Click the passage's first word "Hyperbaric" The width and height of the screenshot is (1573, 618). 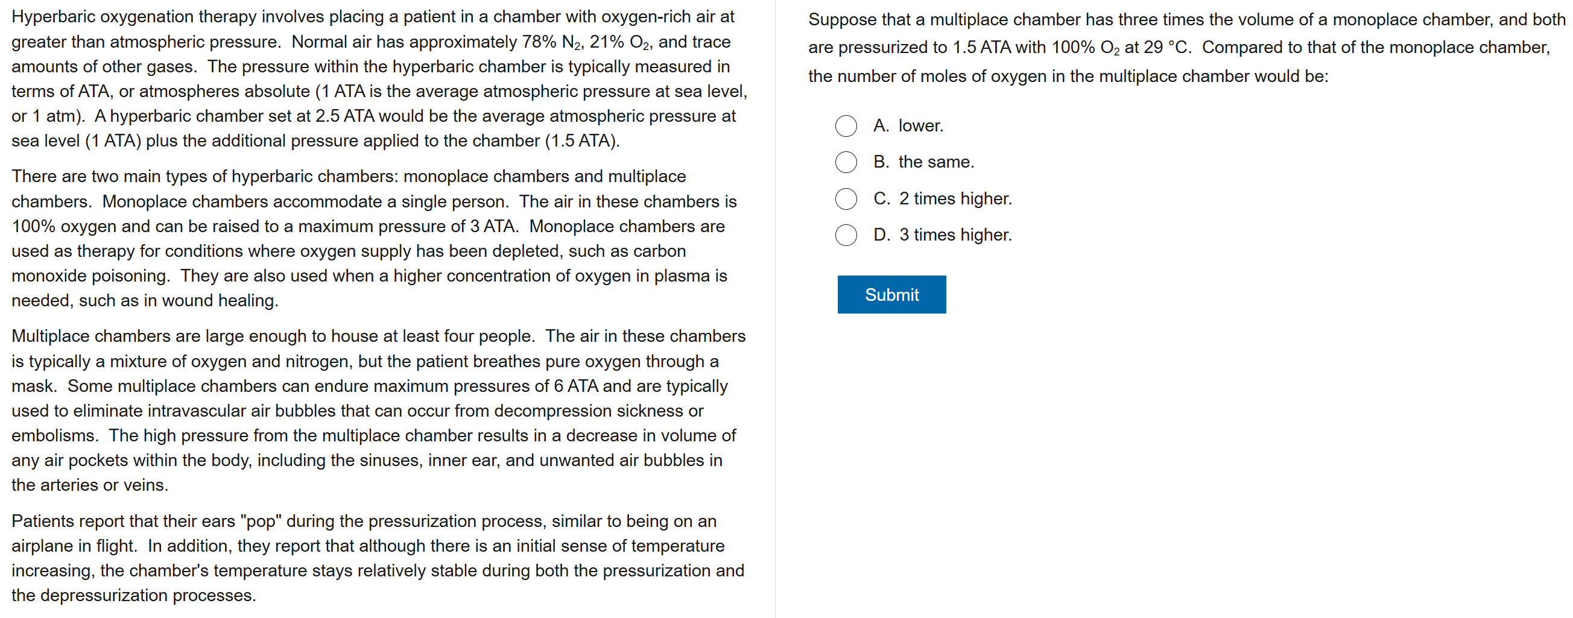pyautogui.click(x=53, y=17)
